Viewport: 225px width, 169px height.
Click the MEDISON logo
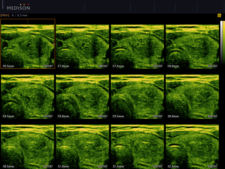[18, 7]
